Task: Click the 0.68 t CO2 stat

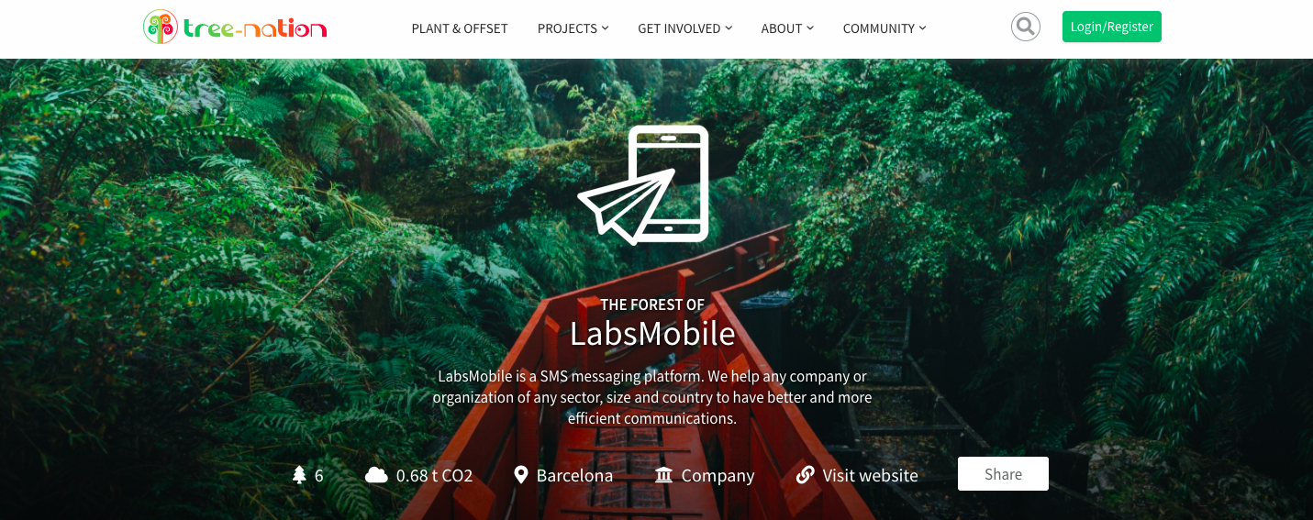Action: 434,475
